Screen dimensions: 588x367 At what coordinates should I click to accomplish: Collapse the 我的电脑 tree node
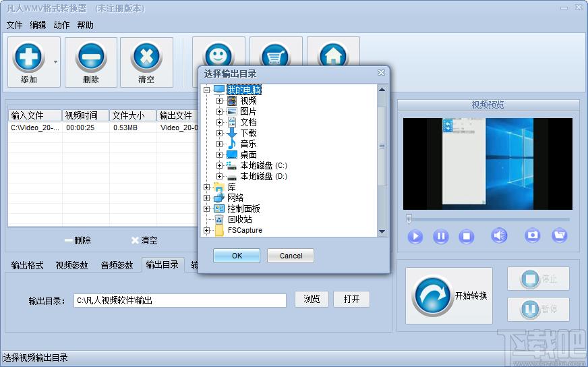click(206, 90)
